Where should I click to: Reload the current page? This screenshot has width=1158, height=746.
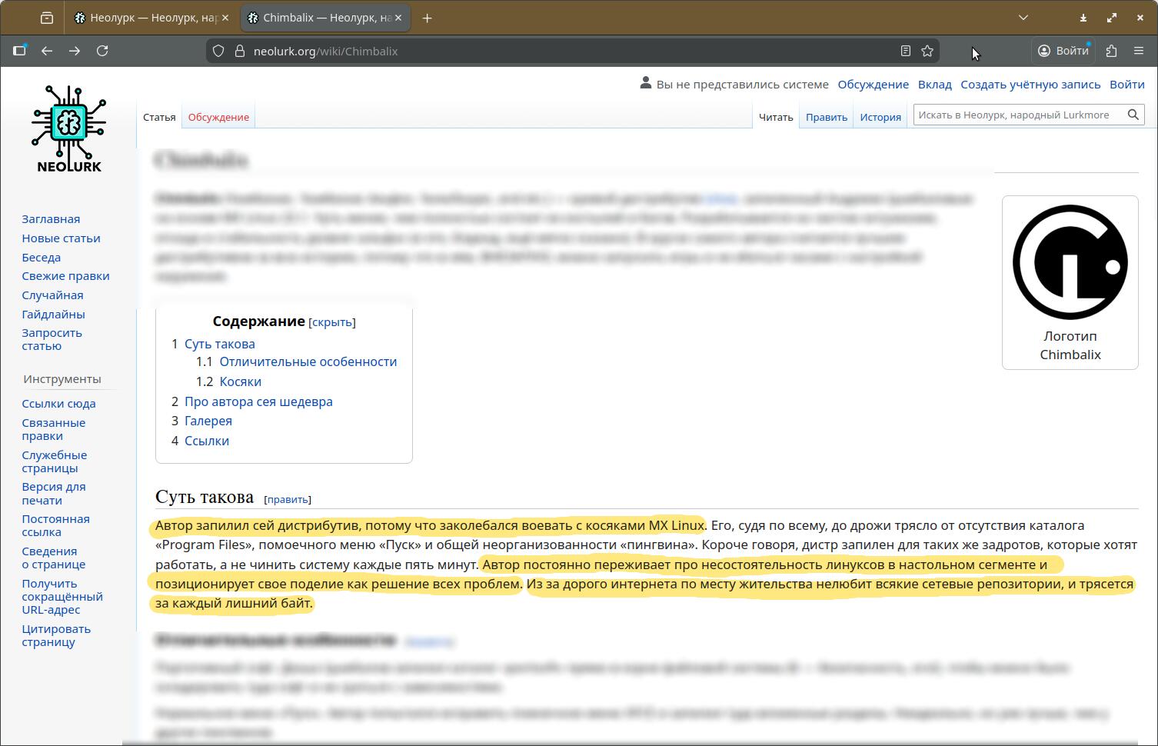pos(102,51)
